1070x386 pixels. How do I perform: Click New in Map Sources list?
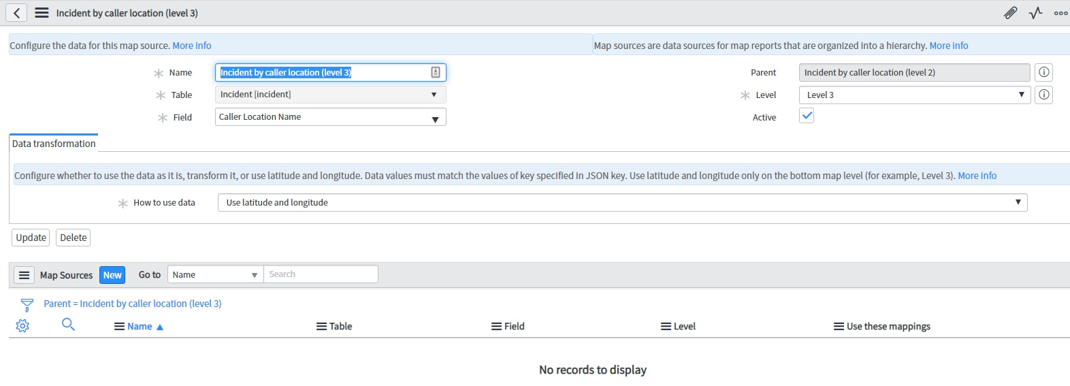(x=112, y=275)
